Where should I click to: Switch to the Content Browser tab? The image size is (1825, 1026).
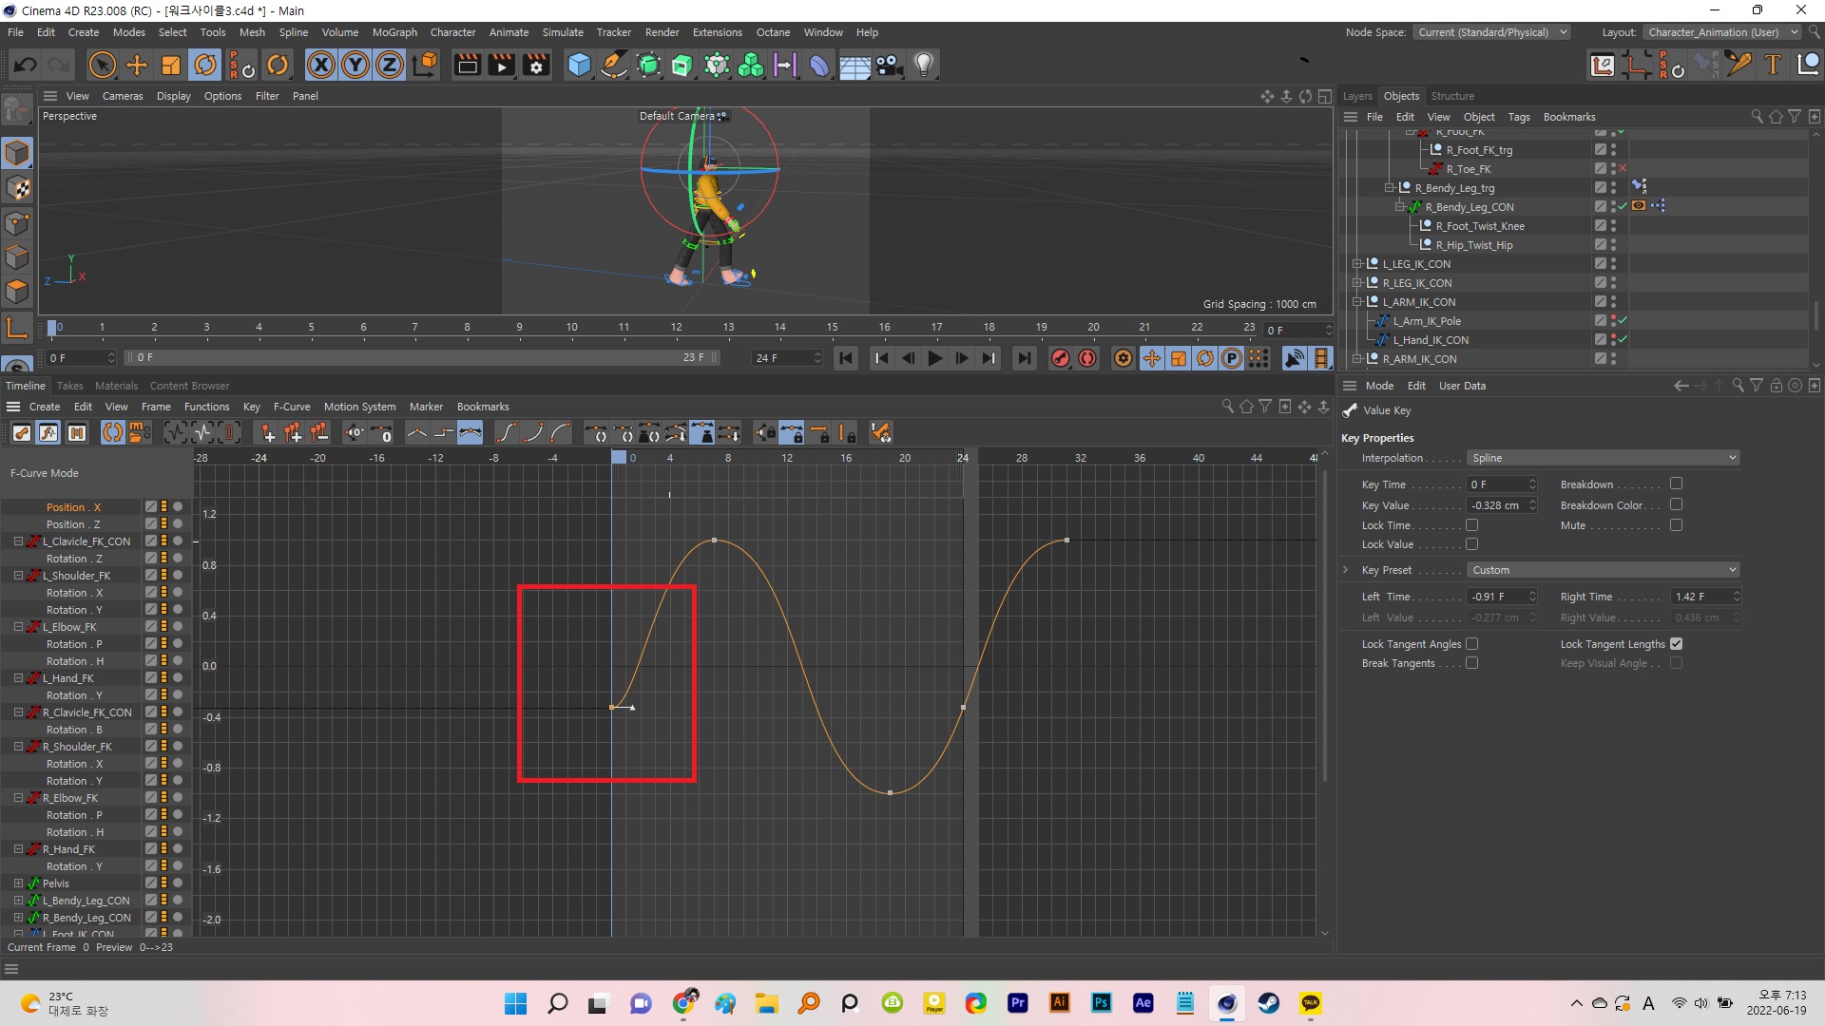(x=189, y=386)
